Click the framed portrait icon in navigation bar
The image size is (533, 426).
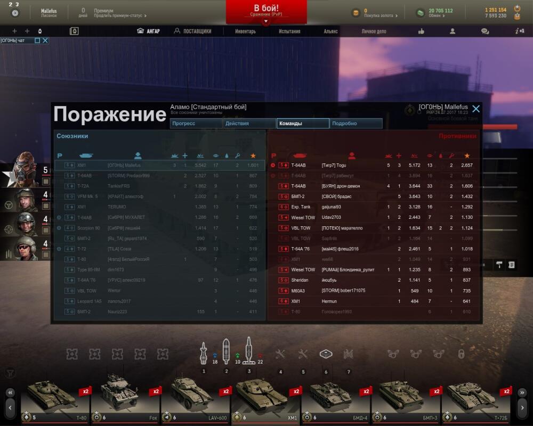click(x=74, y=31)
